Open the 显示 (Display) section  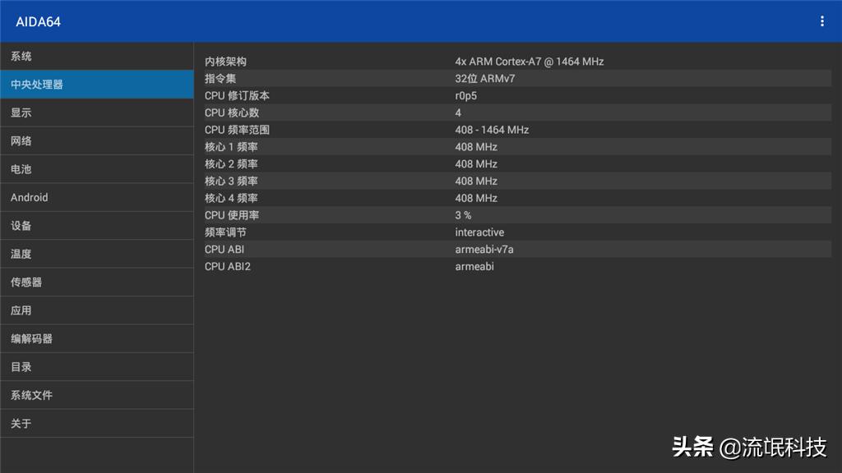(97, 113)
